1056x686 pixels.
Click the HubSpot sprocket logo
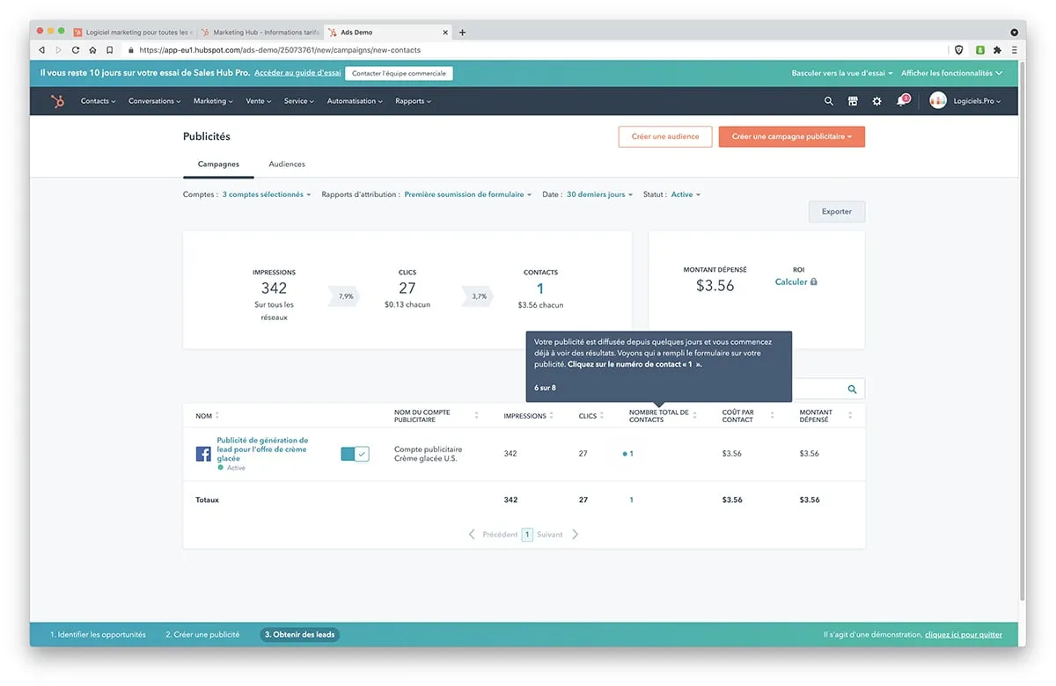click(58, 101)
